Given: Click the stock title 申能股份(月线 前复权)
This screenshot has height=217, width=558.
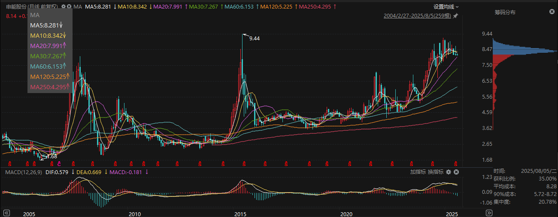Looking at the screenshot, I should (33, 7).
